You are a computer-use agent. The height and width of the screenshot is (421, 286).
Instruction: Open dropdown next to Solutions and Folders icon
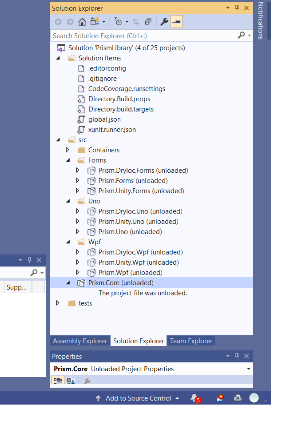[103, 22]
